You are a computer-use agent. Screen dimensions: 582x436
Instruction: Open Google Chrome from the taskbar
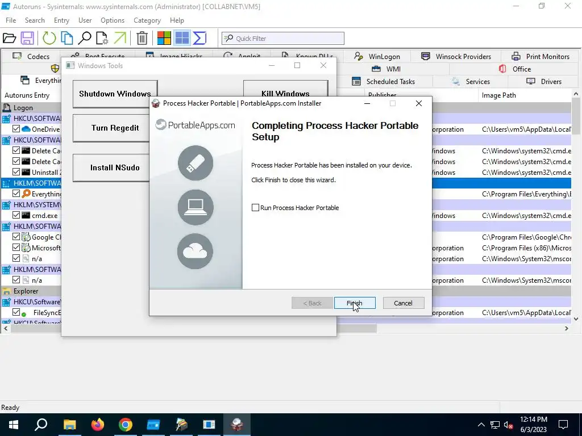[x=126, y=425]
